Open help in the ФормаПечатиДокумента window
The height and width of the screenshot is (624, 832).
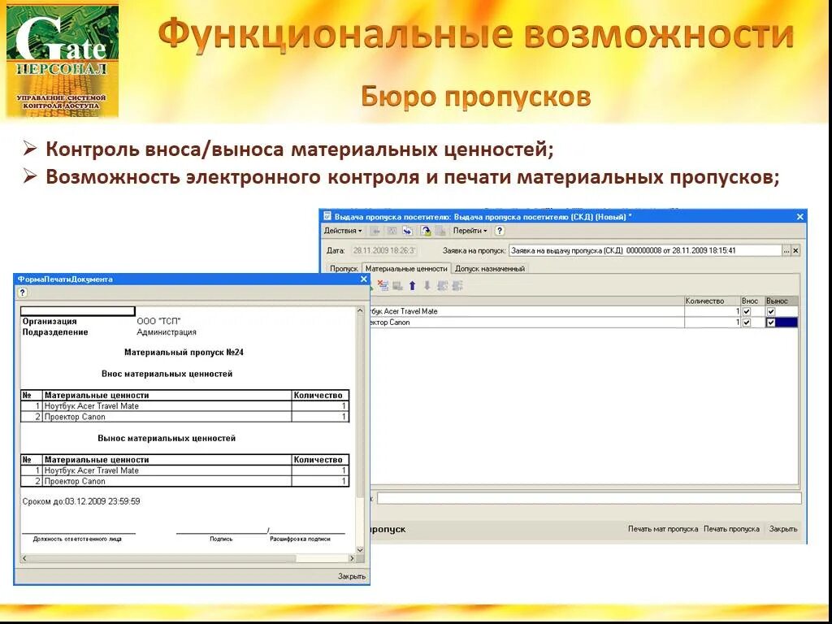[22, 292]
